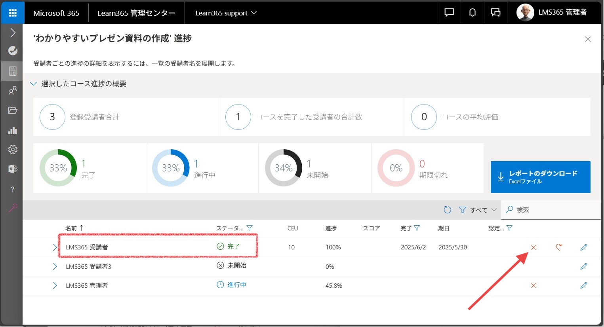
Task: Click the 未開始 34% donut chart
Action: (x=284, y=168)
